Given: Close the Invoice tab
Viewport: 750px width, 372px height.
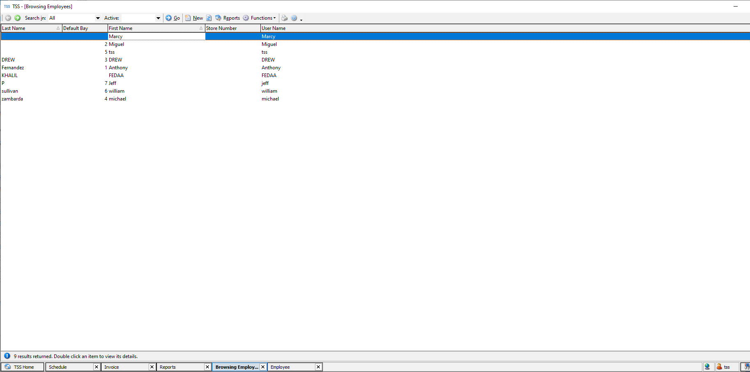Looking at the screenshot, I should (152, 367).
